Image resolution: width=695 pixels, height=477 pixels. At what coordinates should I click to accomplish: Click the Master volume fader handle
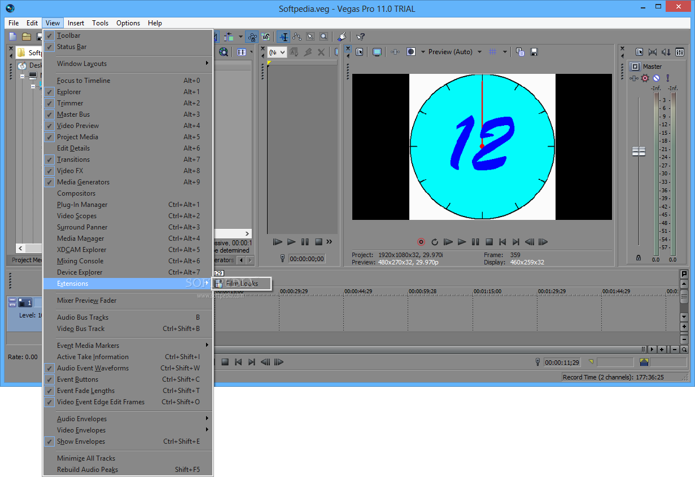pyautogui.click(x=639, y=152)
